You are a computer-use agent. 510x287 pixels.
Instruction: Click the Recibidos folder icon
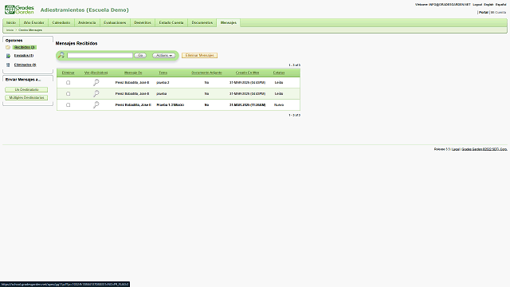pos(8,48)
